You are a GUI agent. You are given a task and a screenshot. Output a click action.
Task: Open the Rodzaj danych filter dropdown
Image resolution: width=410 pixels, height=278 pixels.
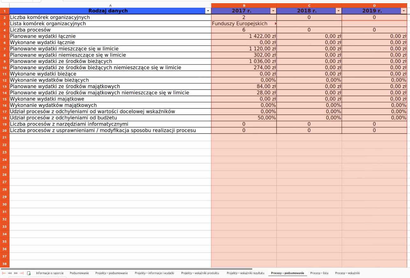(208, 11)
